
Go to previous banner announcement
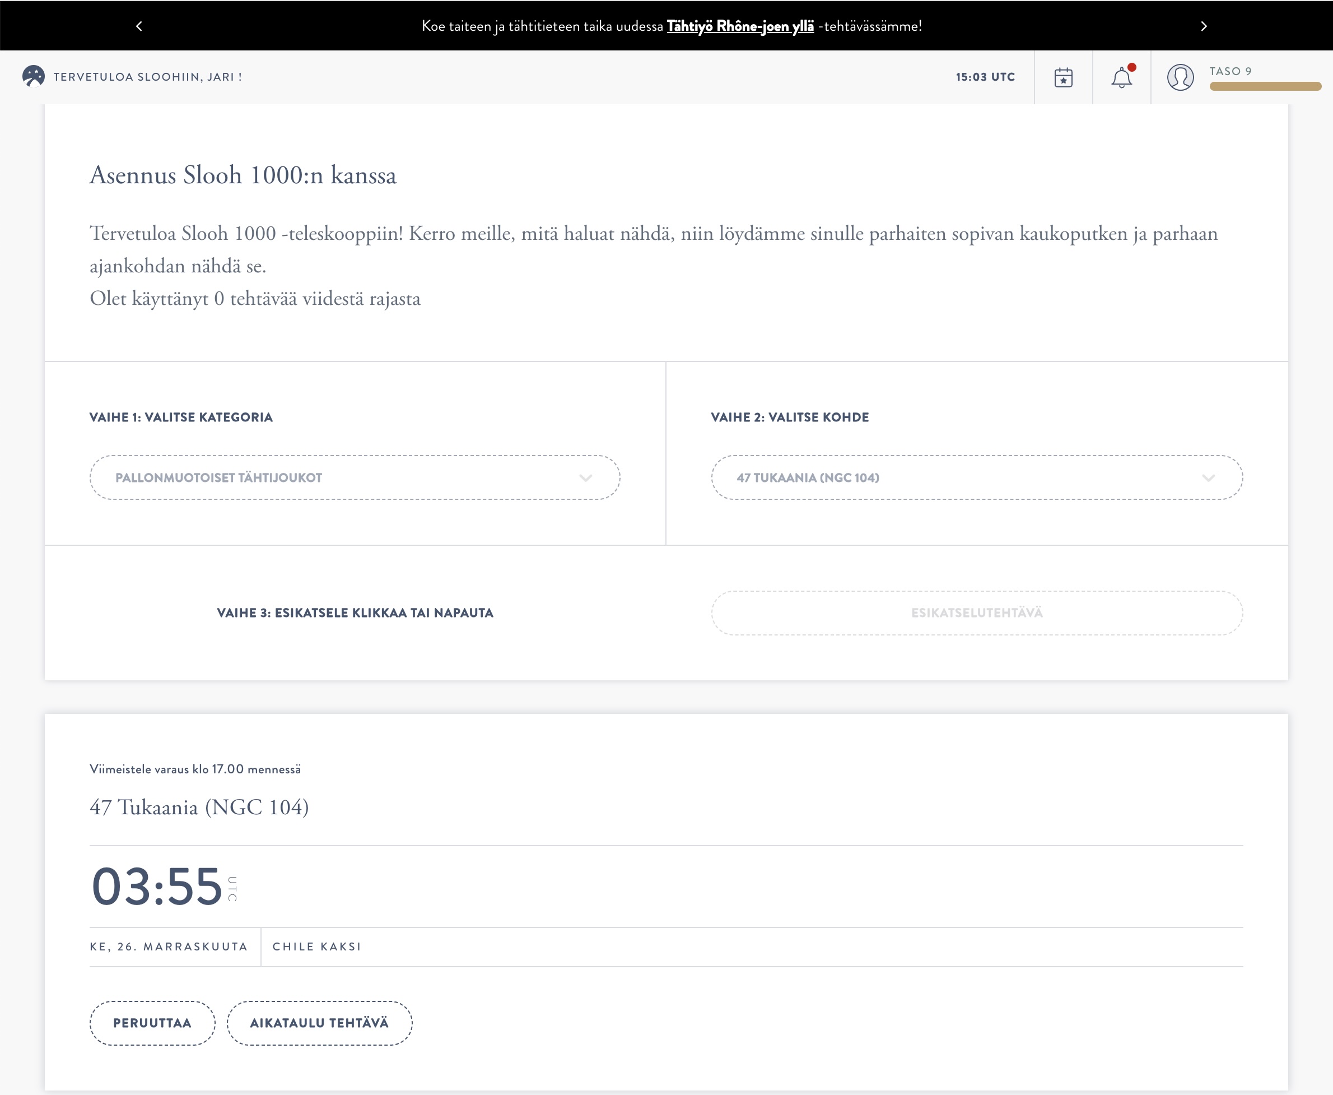139,26
